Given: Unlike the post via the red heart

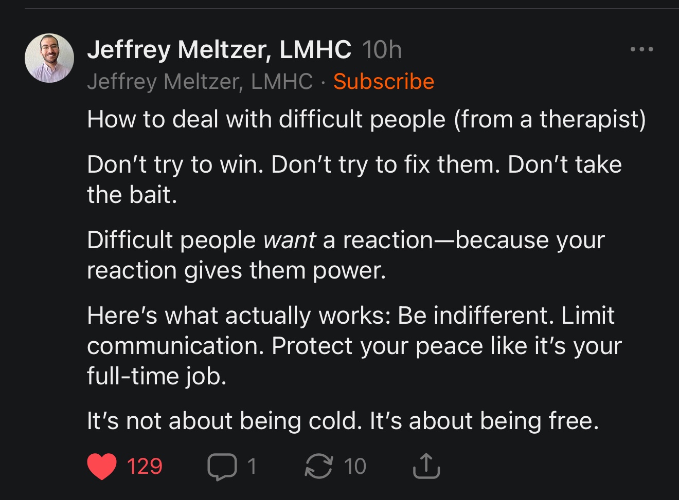Looking at the screenshot, I should [x=101, y=466].
